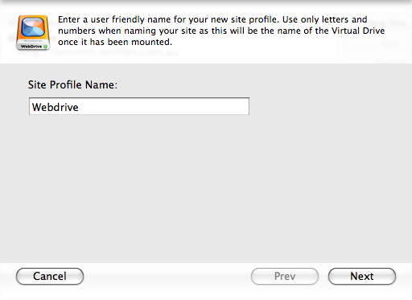412x300 pixels.
Task: Proceed with the Next button
Action: tap(362, 276)
